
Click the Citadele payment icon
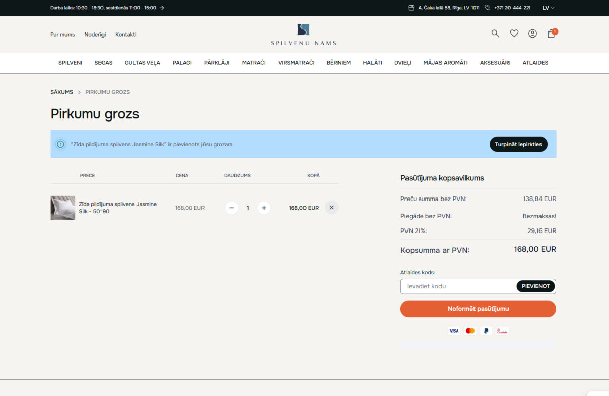(502, 331)
